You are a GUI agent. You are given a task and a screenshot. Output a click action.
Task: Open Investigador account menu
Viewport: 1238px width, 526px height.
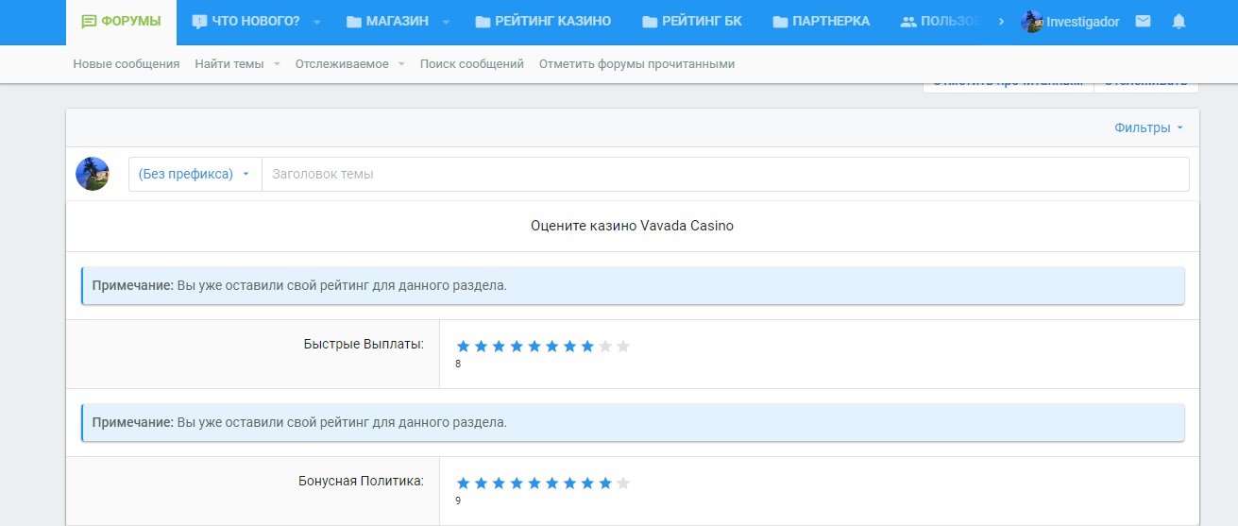(1071, 22)
